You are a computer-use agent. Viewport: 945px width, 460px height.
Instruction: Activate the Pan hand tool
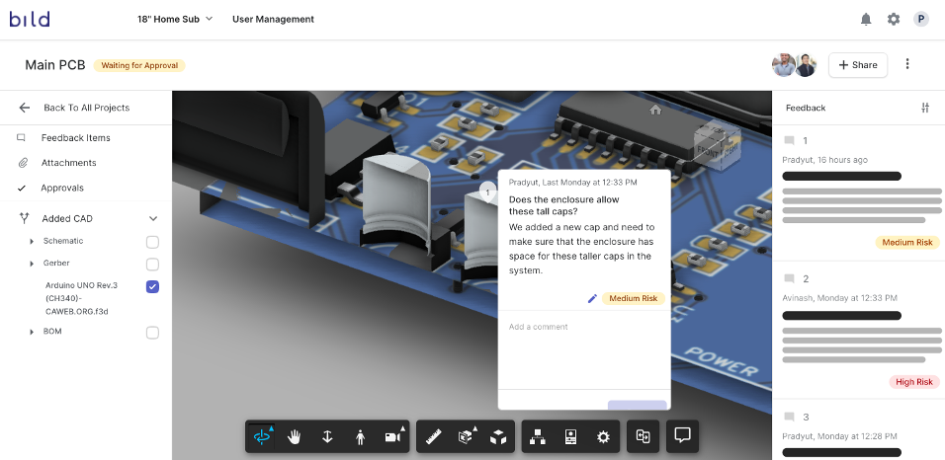click(x=295, y=437)
